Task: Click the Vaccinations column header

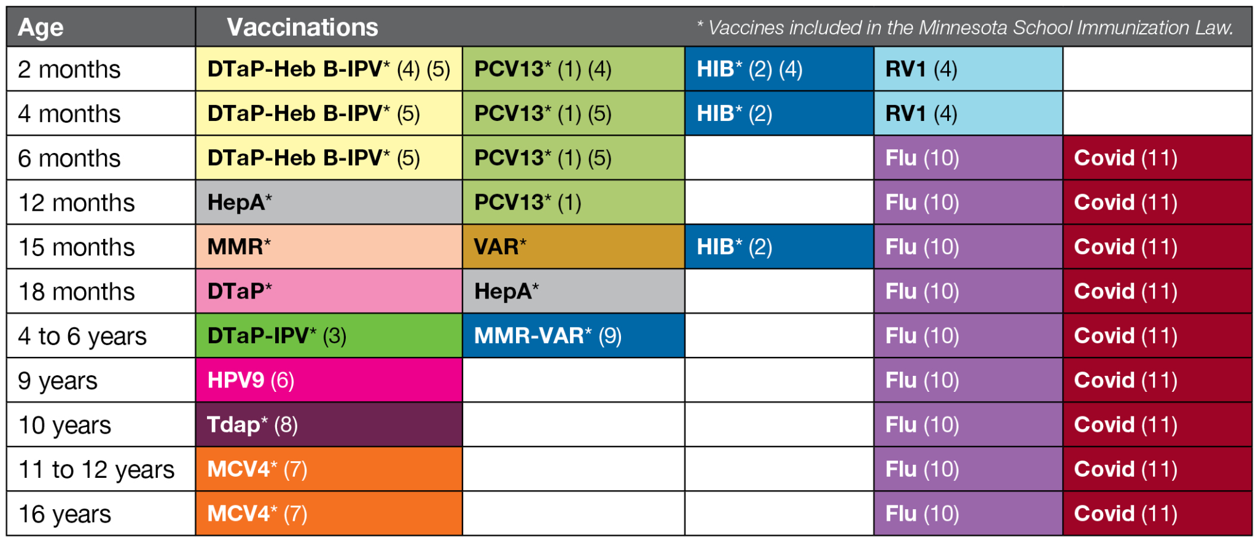Action: [x=302, y=27]
